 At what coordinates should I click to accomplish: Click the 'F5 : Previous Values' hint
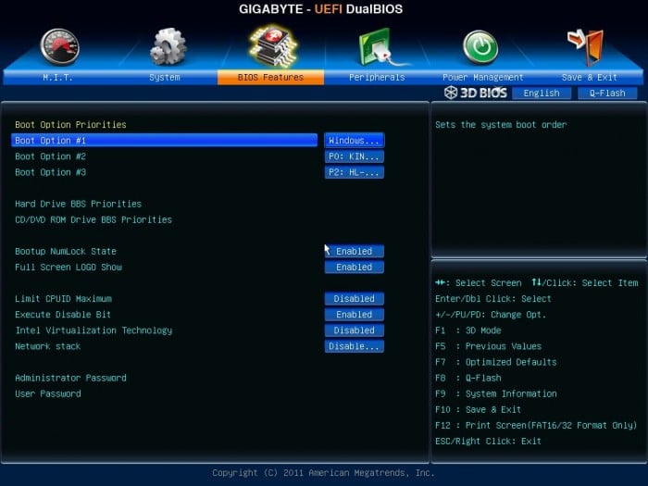tap(489, 346)
